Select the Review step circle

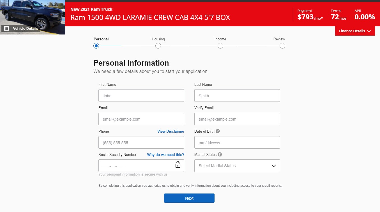pos(282,46)
